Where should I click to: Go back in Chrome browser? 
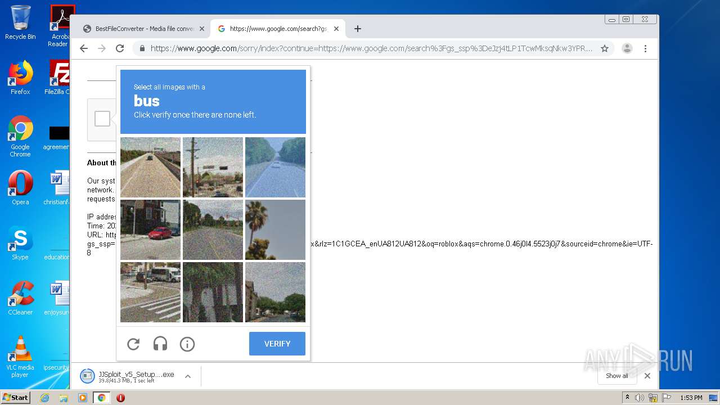pyautogui.click(x=84, y=48)
